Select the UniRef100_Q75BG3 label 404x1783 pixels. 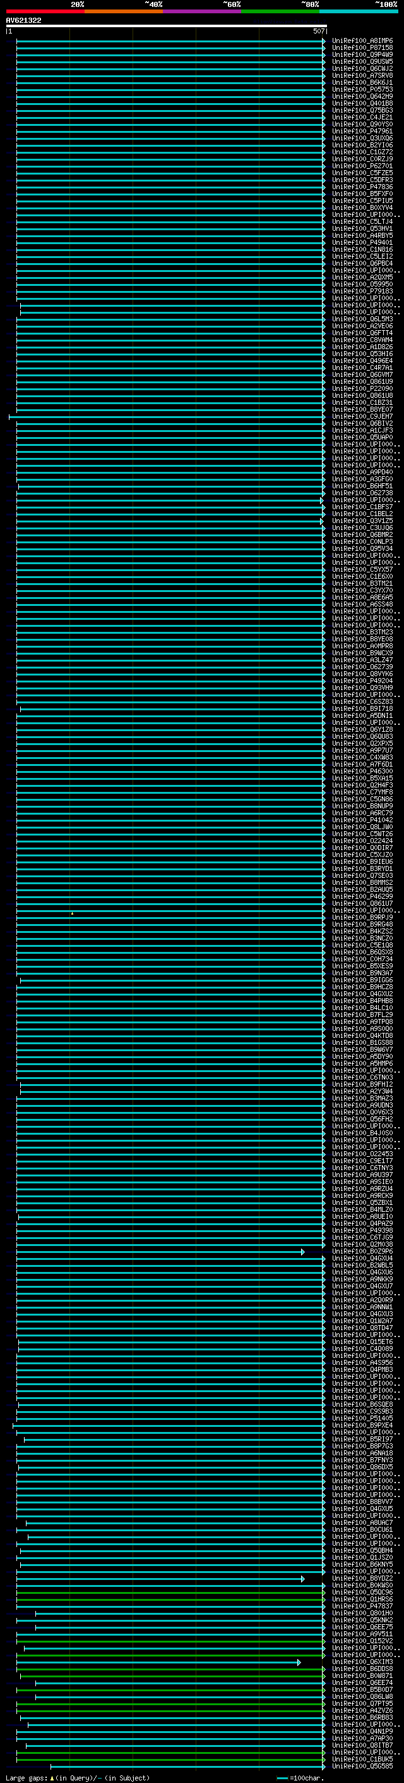pyautogui.click(x=362, y=110)
